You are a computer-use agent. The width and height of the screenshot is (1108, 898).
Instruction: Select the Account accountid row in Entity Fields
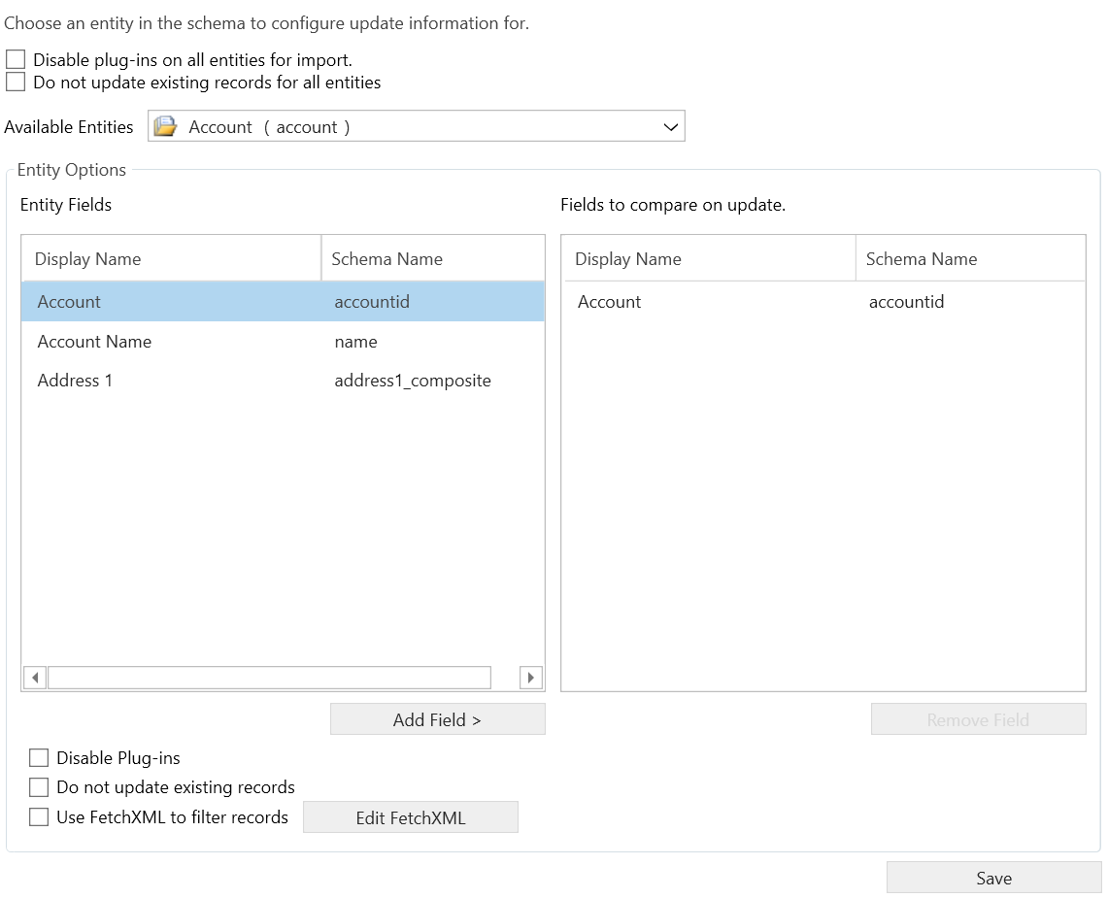point(283,302)
